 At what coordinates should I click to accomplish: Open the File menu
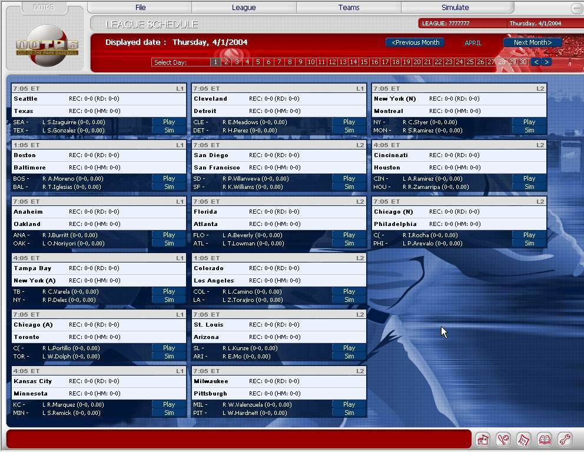pos(140,8)
